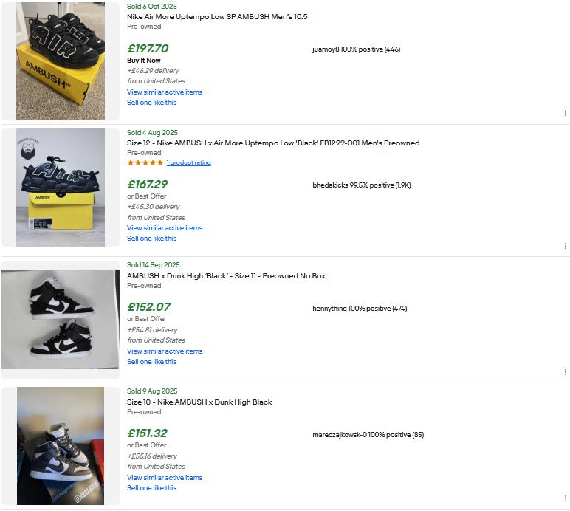Open more options for the £197.70 listing
The height and width of the screenshot is (511, 570).
tap(565, 113)
